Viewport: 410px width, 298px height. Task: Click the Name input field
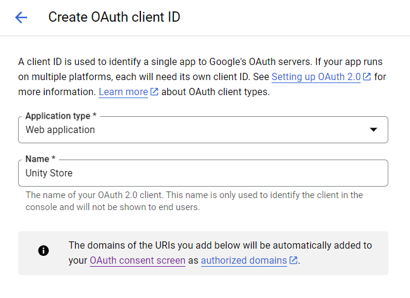coord(241,173)
